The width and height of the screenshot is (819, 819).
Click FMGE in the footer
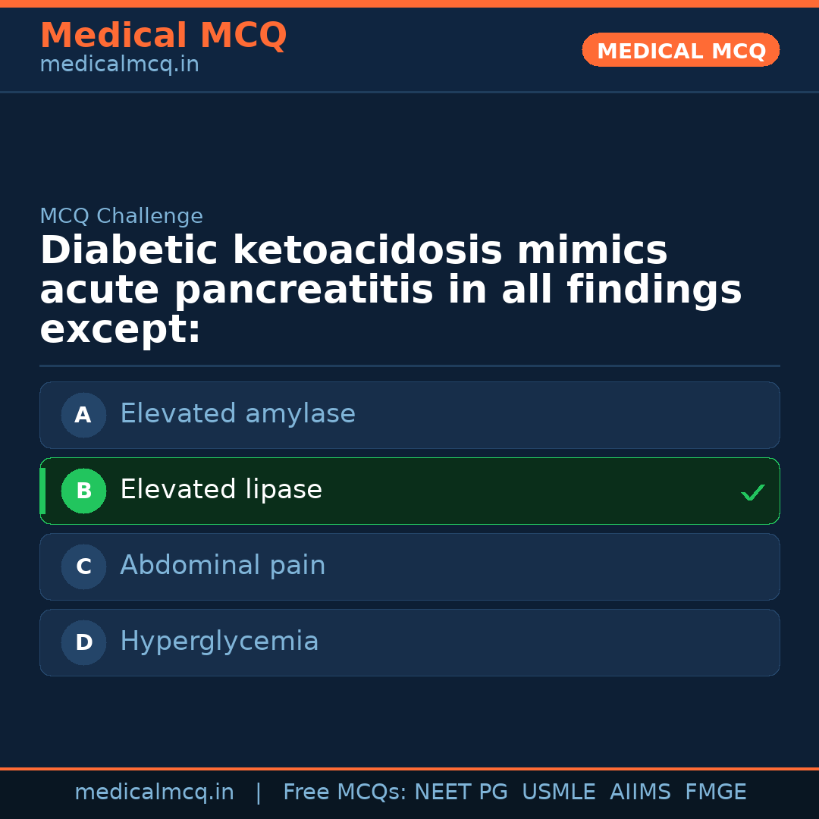pos(715,792)
